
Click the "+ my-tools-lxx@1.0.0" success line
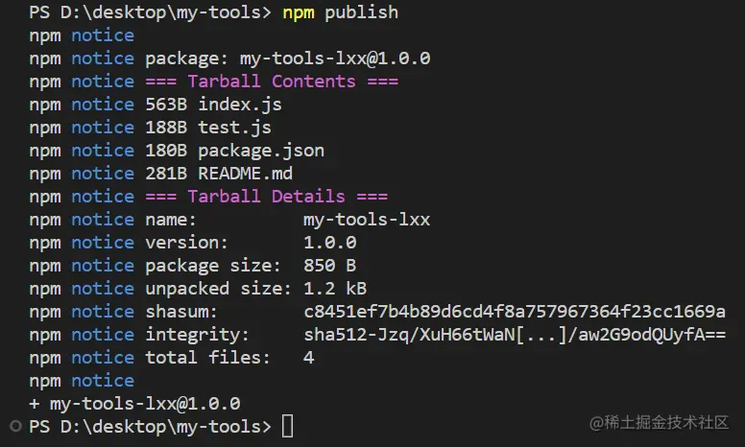coord(135,404)
